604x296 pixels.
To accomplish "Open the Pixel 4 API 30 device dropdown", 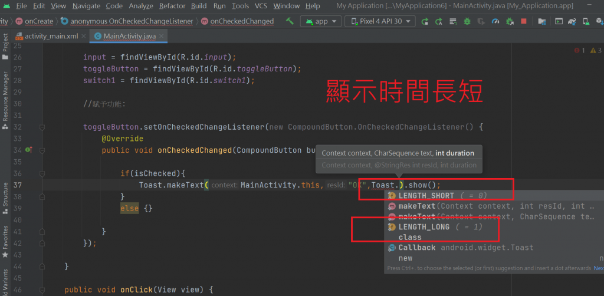I will click(380, 21).
